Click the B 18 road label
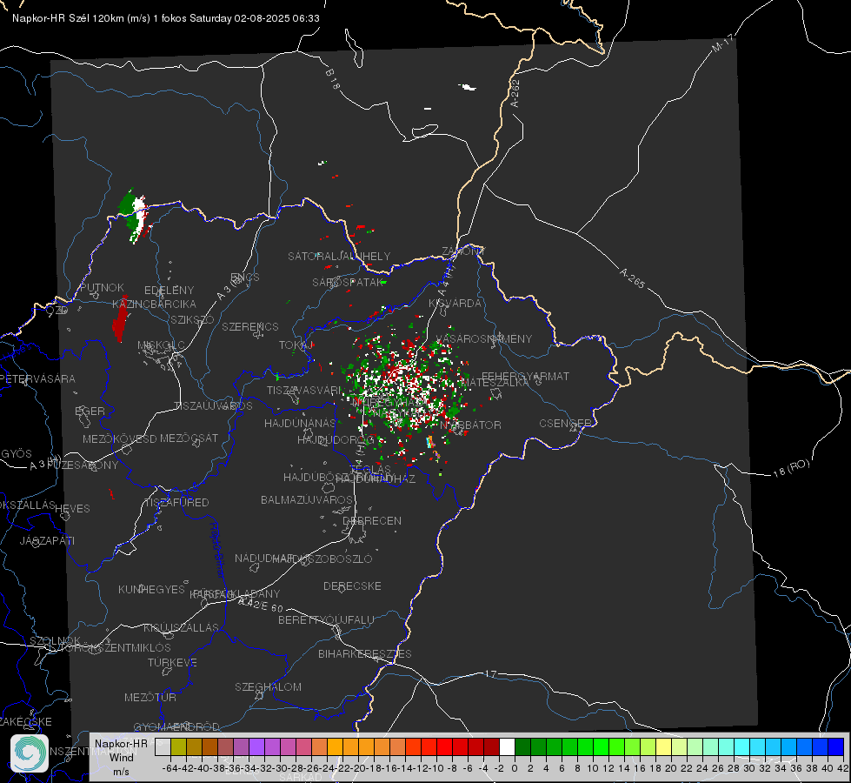The height and width of the screenshot is (783, 851). (333, 79)
